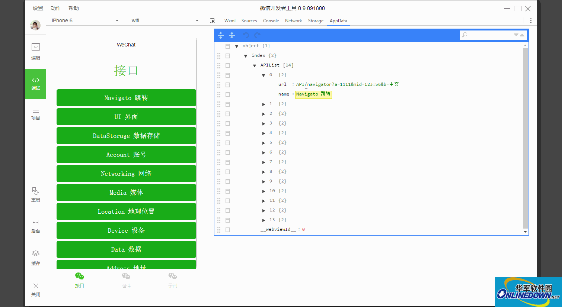Open the devtools three-dot more menu
This screenshot has width=562, height=307.
pos(531,21)
